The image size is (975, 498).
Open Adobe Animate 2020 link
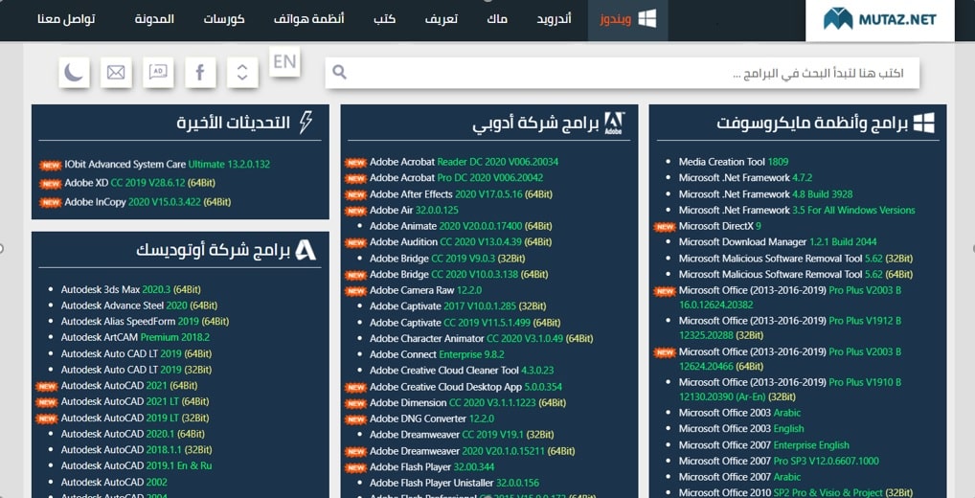tap(461, 226)
